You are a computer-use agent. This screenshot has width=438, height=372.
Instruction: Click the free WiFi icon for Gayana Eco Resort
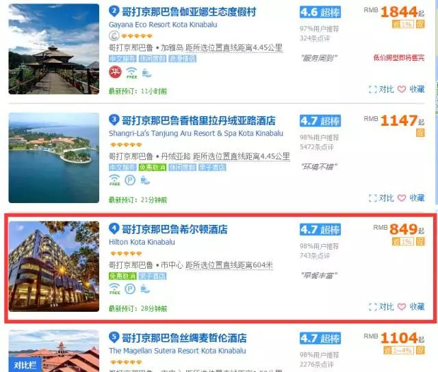[x=131, y=72]
